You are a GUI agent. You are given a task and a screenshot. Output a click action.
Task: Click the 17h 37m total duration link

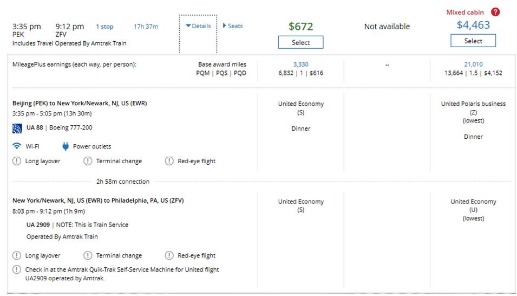coord(146,27)
